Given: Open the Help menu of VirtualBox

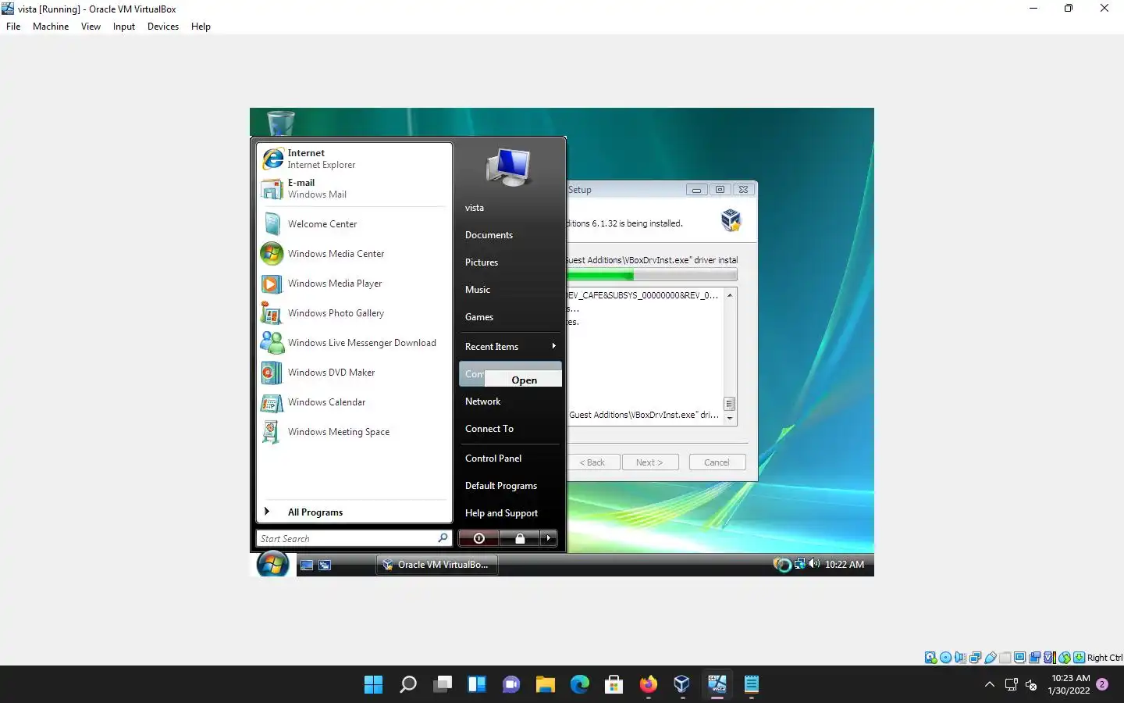Looking at the screenshot, I should tap(201, 27).
